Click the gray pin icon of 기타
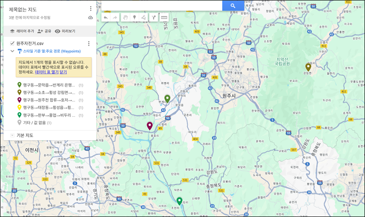 click(20, 122)
